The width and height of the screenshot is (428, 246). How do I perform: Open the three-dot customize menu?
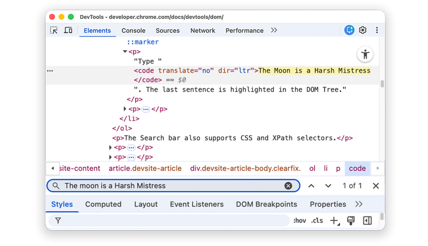[377, 30]
